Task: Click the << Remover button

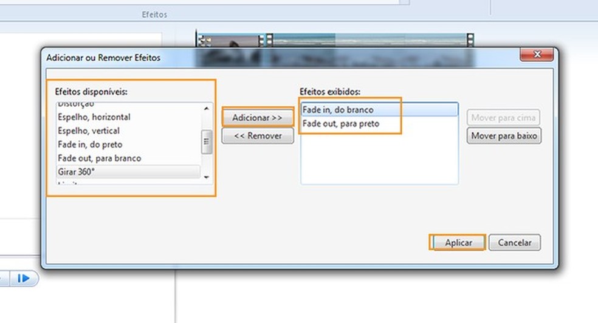Action: point(258,135)
